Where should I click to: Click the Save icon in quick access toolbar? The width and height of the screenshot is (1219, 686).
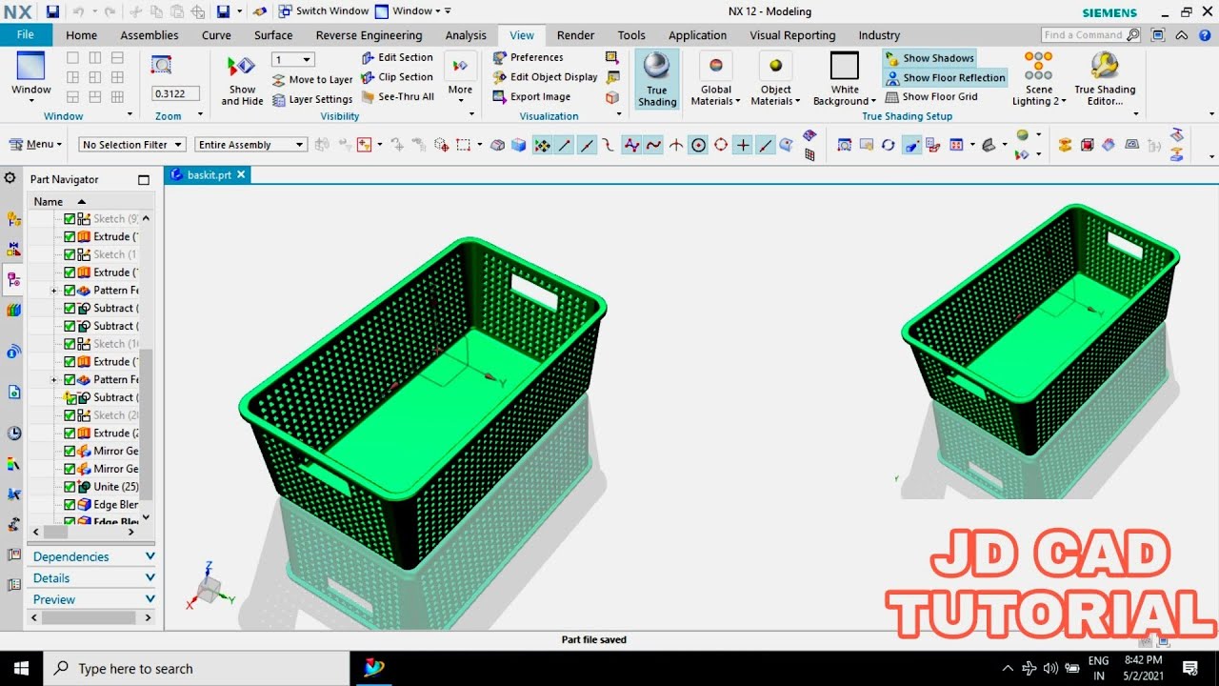click(x=52, y=11)
